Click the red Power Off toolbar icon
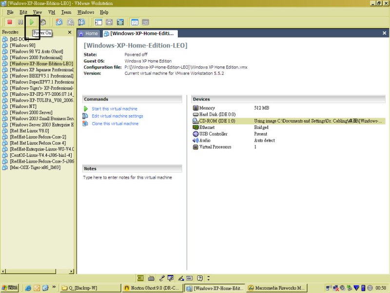390x293 pixels. (x=10, y=22)
